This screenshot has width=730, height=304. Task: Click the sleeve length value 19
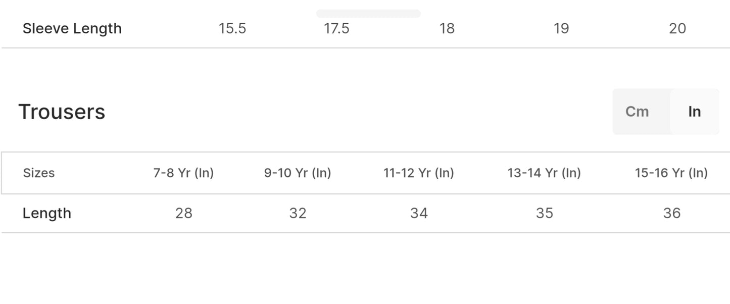[x=561, y=28]
